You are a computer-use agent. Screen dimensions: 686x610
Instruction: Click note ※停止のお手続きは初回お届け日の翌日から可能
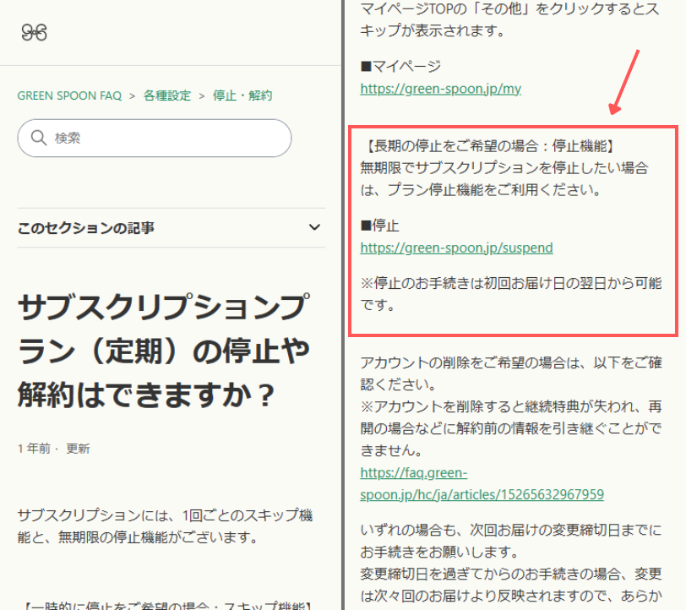(511, 294)
